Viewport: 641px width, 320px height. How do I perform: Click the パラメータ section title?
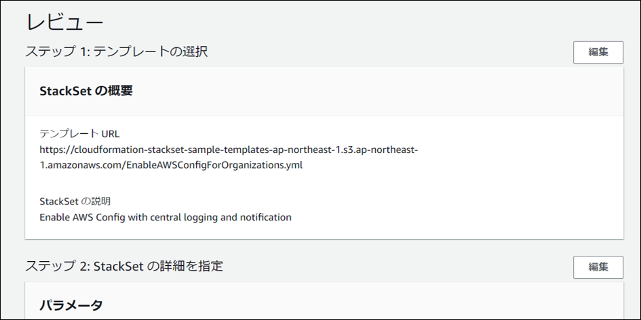(71, 305)
